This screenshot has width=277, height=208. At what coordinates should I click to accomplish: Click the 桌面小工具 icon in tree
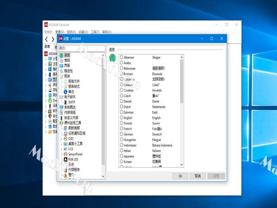click(x=66, y=144)
